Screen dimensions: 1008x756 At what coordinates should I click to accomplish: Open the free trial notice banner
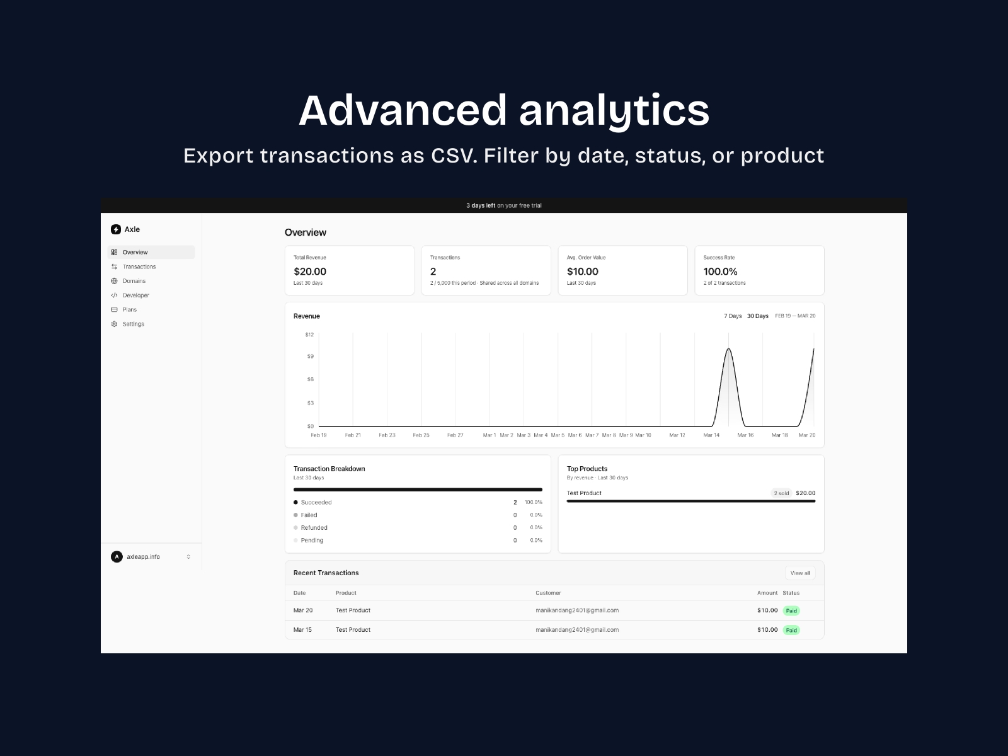click(x=504, y=205)
